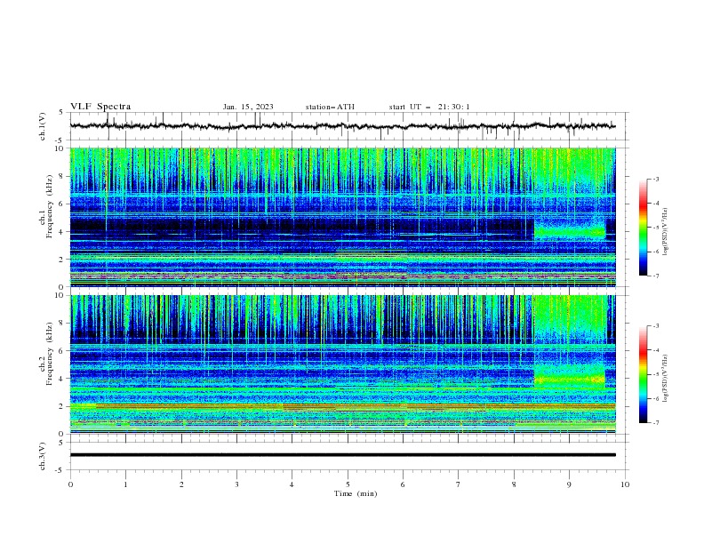This screenshot has width=704, height=544.
Task: Click the 'station=ATH' label
Action: pyautogui.click(x=330, y=107)
